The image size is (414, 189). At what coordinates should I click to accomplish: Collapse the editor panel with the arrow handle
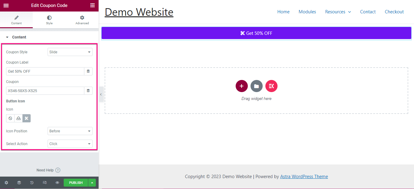coord(101,94)
